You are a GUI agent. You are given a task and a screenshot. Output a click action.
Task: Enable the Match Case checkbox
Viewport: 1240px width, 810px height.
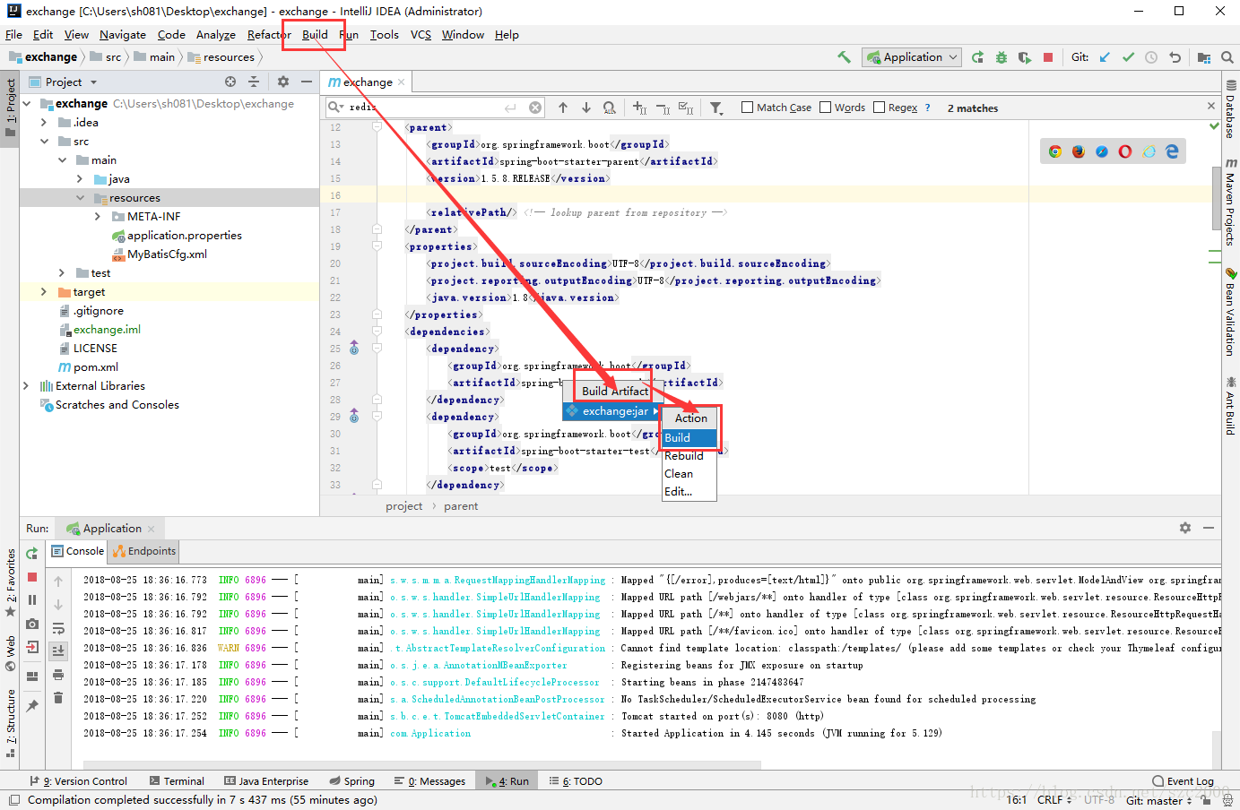(x=747, y=108)
